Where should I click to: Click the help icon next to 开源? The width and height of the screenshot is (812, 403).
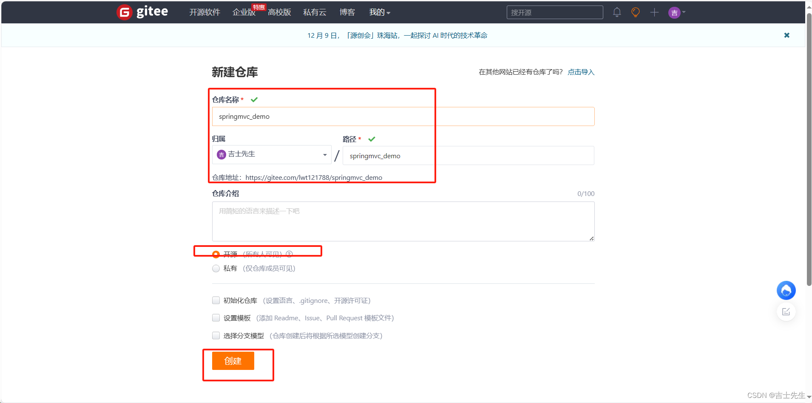[290, 254]
